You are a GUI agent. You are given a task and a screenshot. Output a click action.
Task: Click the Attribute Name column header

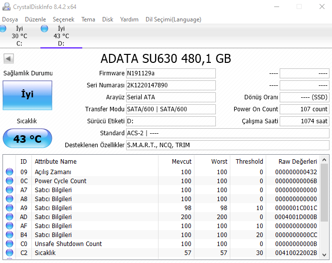(55, 161)
